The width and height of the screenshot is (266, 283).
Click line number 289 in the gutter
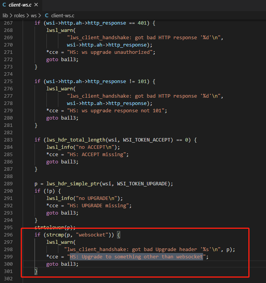pyautogui.click(x=8, y=183)
